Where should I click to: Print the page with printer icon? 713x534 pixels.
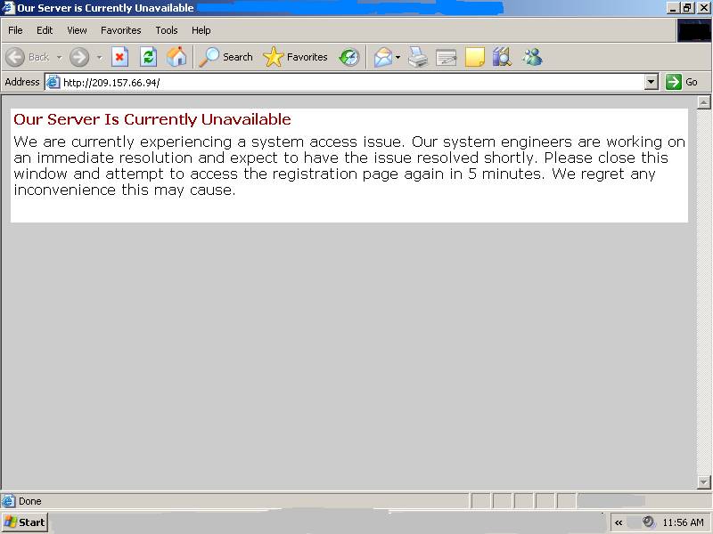(x=417, y=57)
